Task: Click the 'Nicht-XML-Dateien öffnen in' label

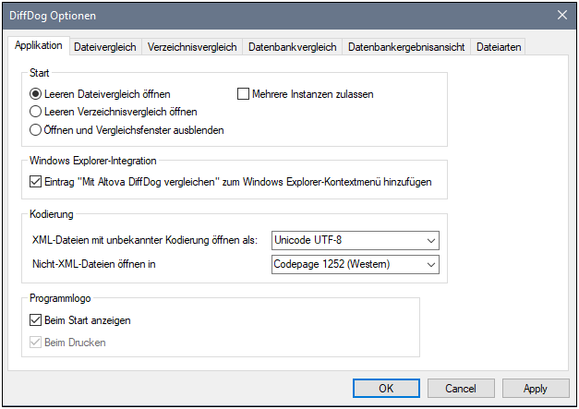Action: (x=94, y=264)
